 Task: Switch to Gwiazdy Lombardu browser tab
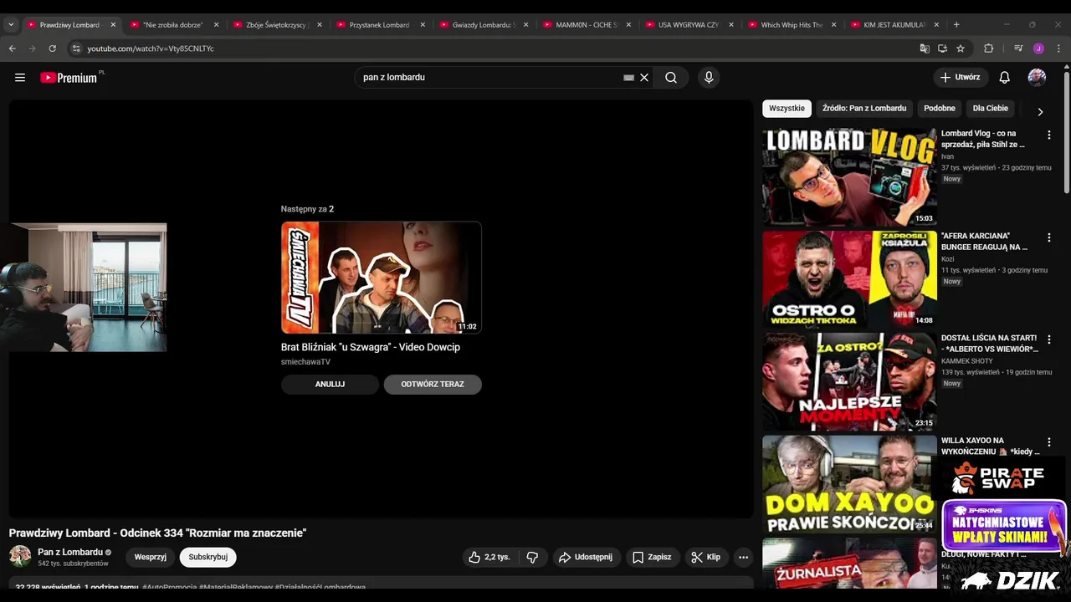[485, 24]
